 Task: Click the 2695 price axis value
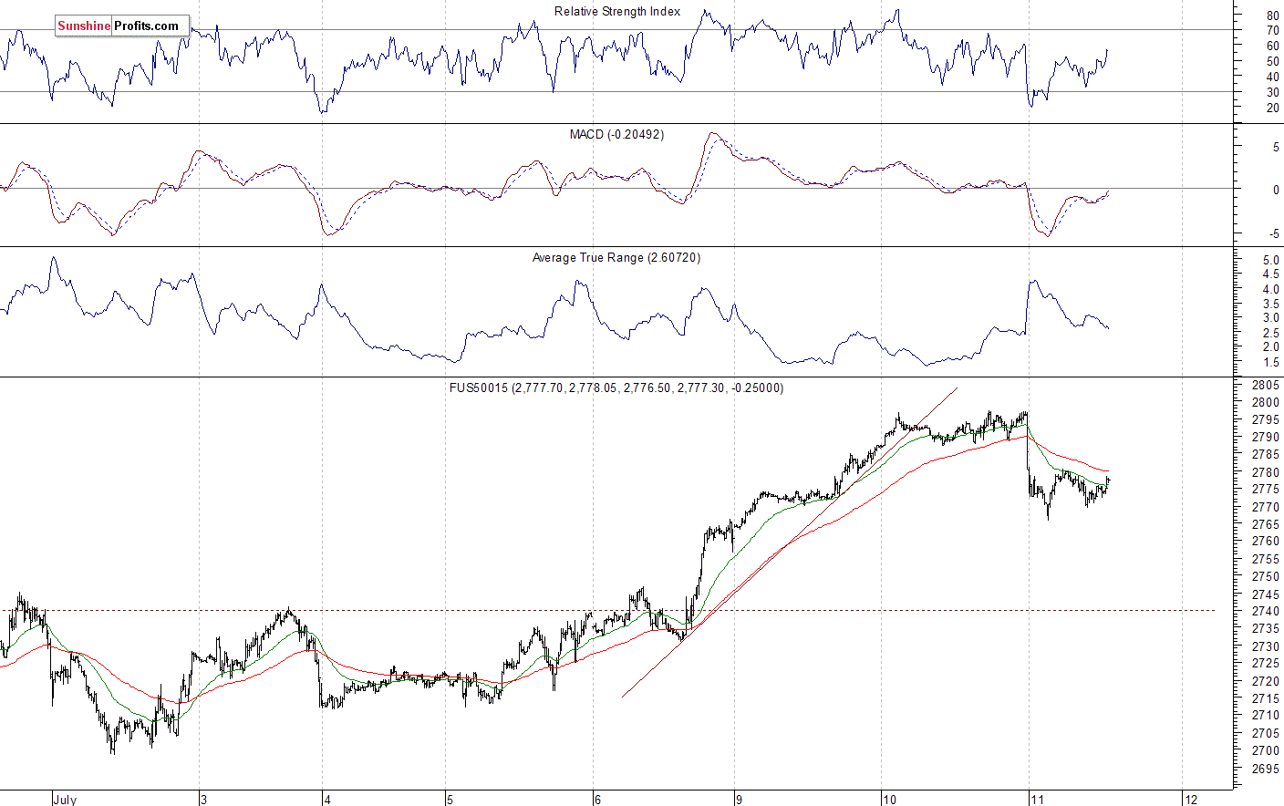click(x=1266, y=769)
